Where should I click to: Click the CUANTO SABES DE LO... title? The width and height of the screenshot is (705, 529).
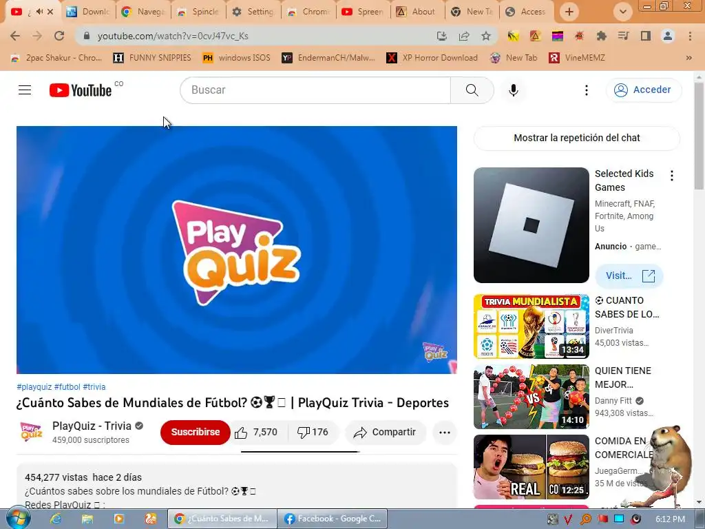tap(627, 307)
